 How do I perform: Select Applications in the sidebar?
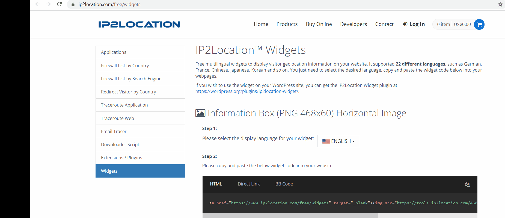tap(140, 52)
